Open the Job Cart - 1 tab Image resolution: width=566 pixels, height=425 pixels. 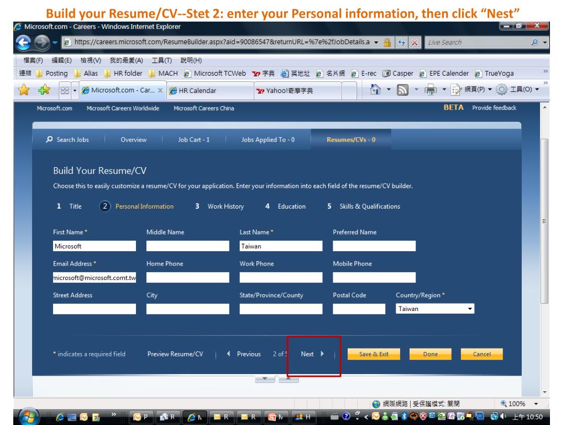(x=194, y=139)
